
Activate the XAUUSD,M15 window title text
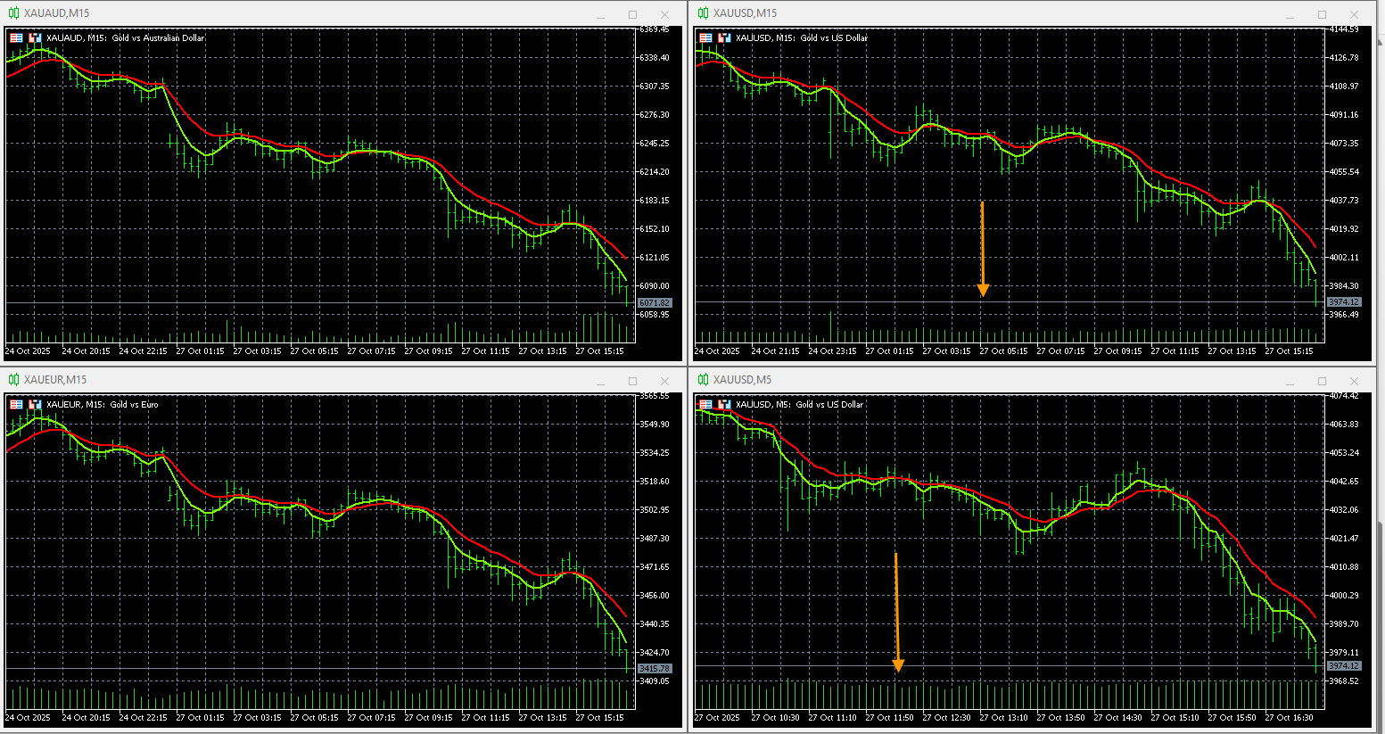[745, 13]
